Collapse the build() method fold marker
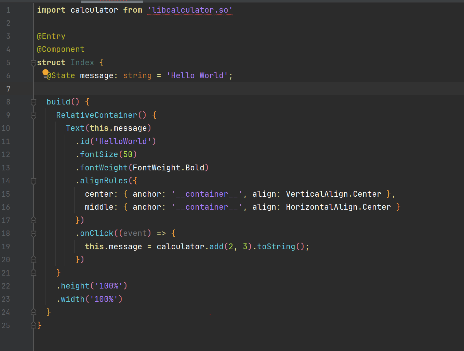The width and height of the screenshot is (464, 351). click(34, 102)
